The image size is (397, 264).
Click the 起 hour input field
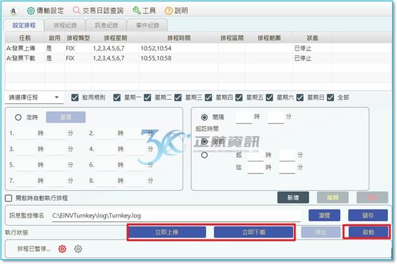(255, 155)
